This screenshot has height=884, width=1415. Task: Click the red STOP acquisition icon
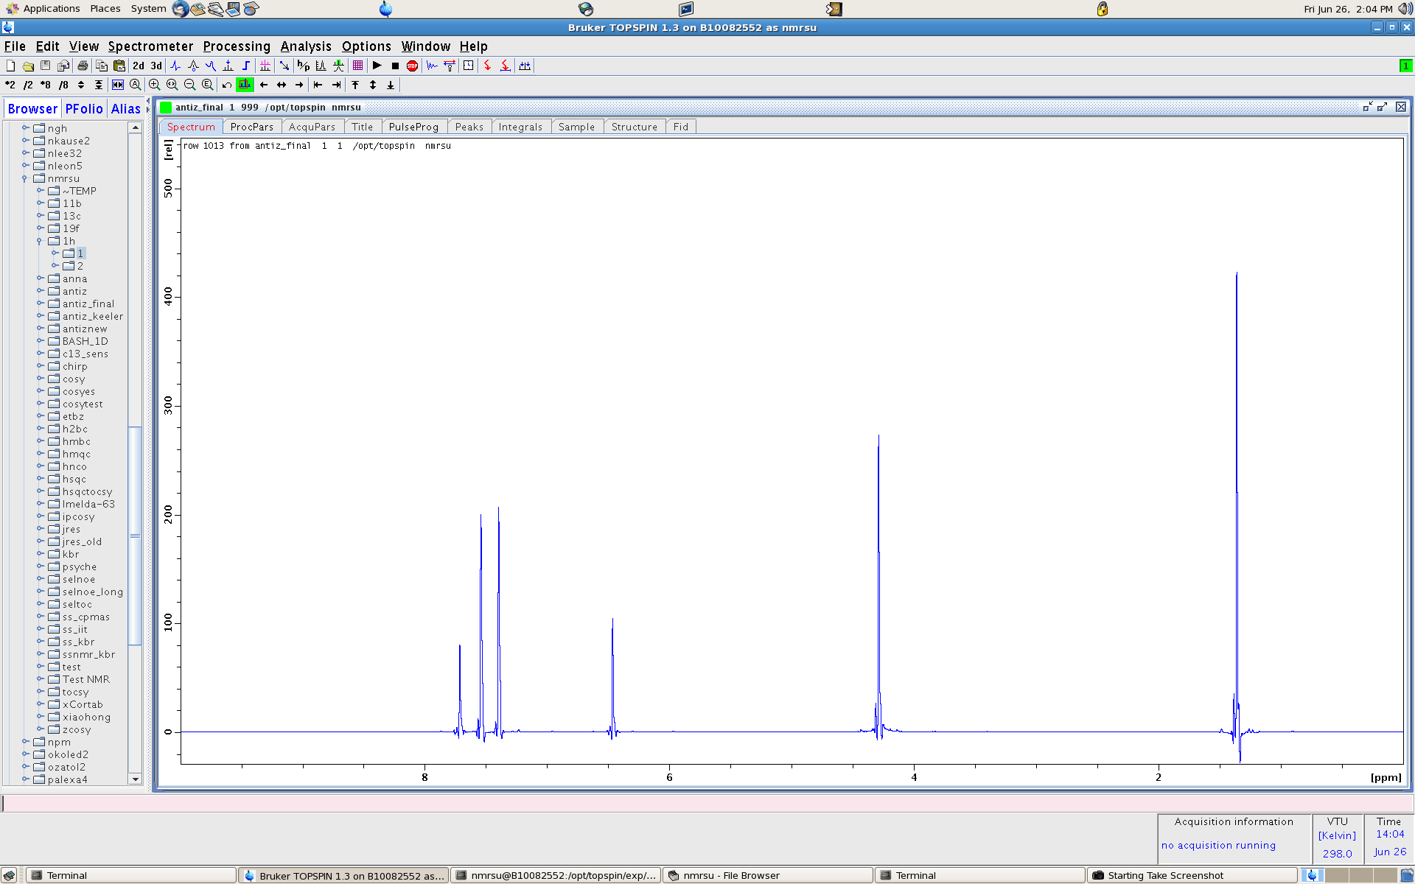[x=413, y=66]
